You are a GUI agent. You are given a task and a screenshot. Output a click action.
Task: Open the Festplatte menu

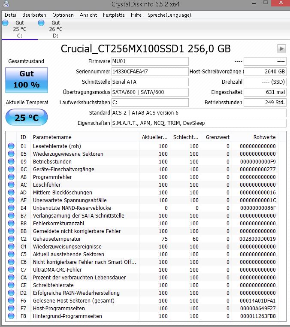click(x=114, y=15)
